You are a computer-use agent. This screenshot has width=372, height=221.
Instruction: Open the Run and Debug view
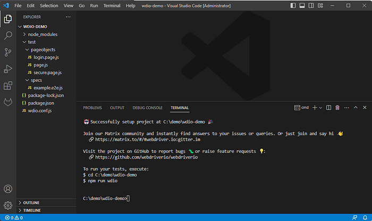[8, 69]
